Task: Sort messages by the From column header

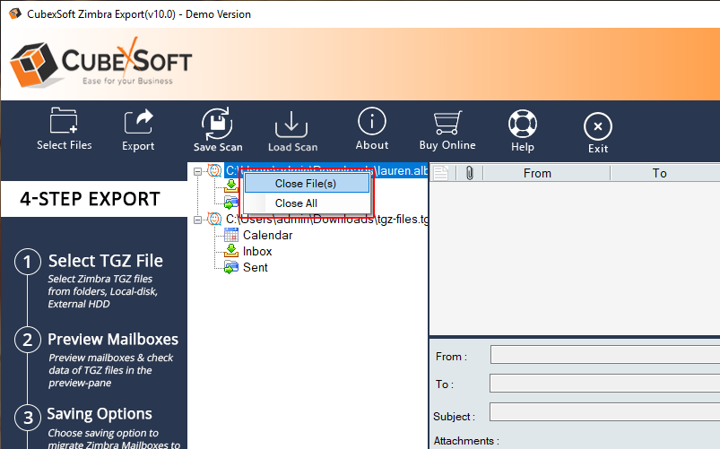Action: [537, 173]
